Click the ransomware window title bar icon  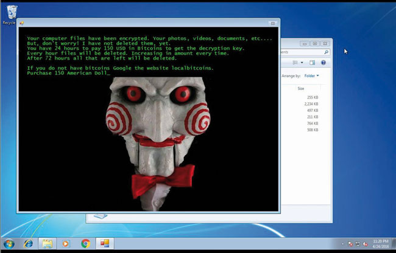tap(21, 23)
